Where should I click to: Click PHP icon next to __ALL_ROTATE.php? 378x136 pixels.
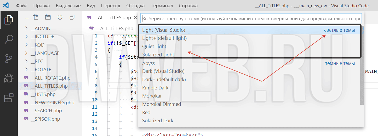click(26, 78)
